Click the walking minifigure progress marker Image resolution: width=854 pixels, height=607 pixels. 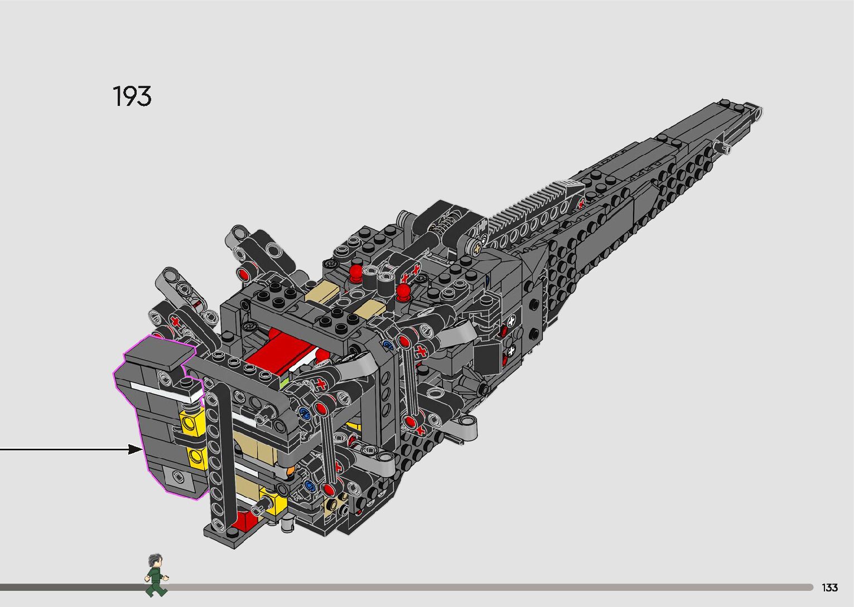coord(156,575)
